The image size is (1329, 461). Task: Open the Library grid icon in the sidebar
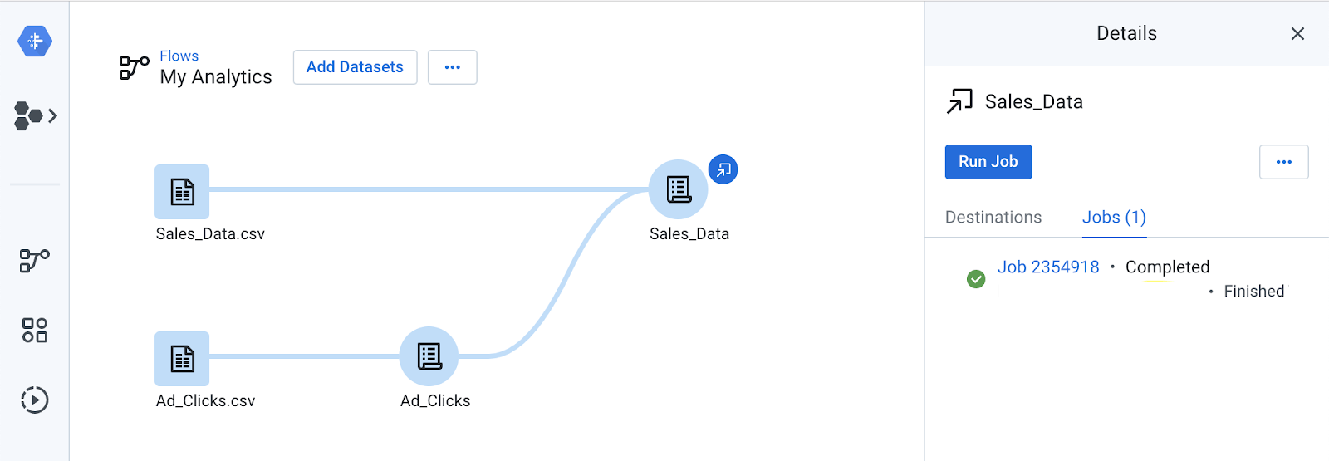[x=35, y=331]
